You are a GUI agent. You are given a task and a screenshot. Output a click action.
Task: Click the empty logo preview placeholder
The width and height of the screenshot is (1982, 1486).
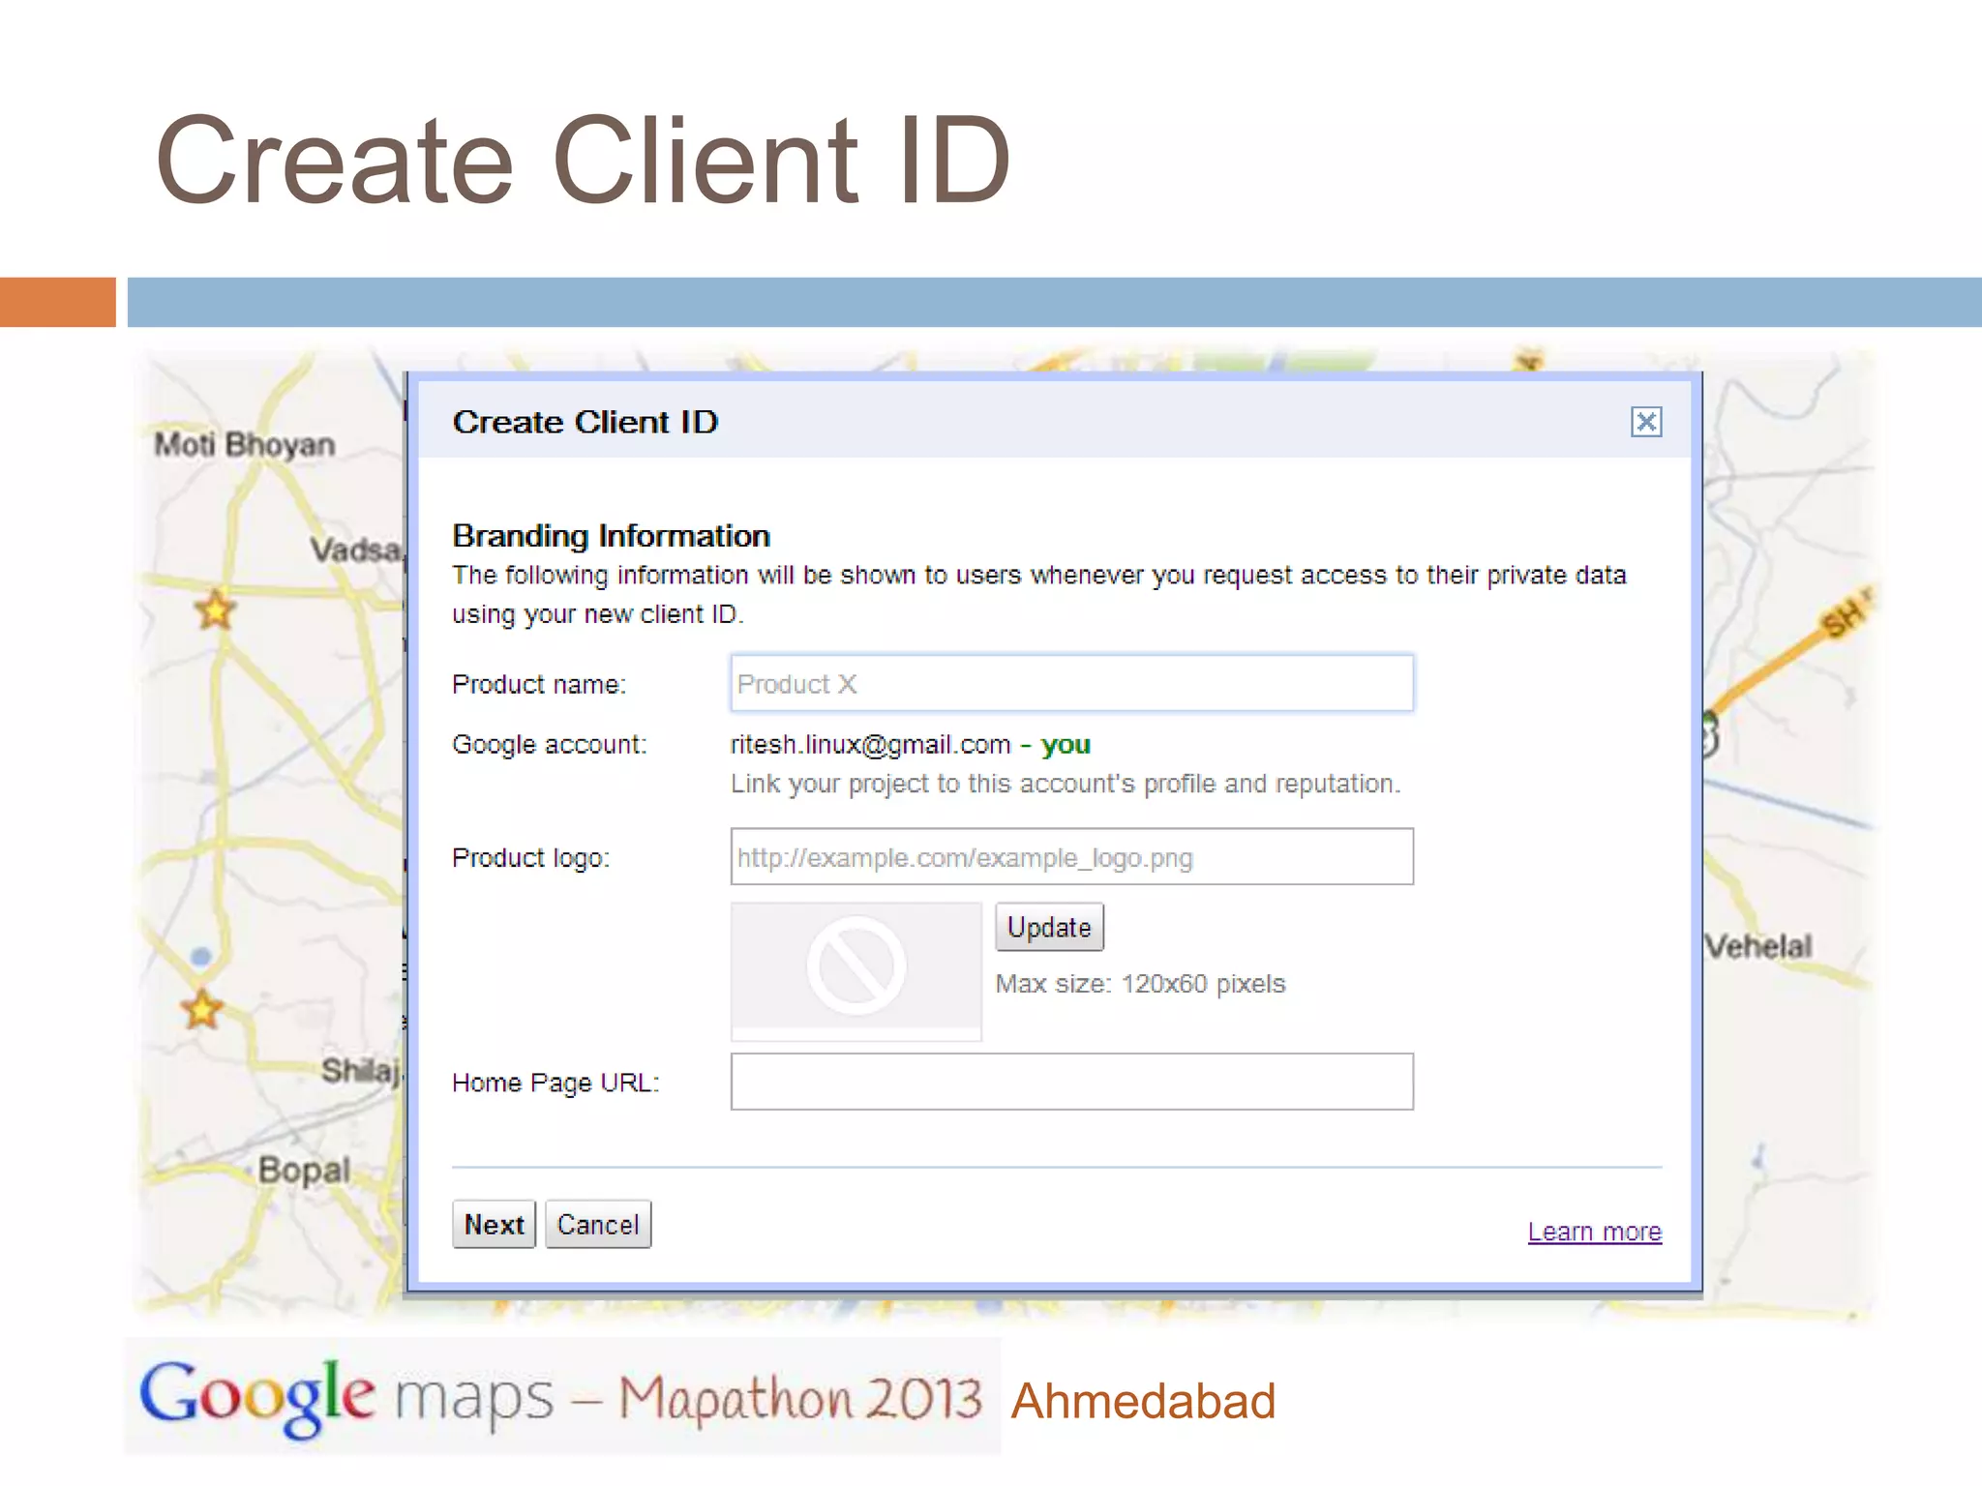pos(856,967)
